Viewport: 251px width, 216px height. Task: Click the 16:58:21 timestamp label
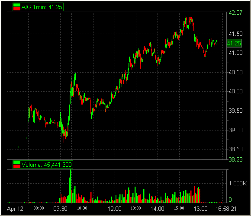point(226,209)
